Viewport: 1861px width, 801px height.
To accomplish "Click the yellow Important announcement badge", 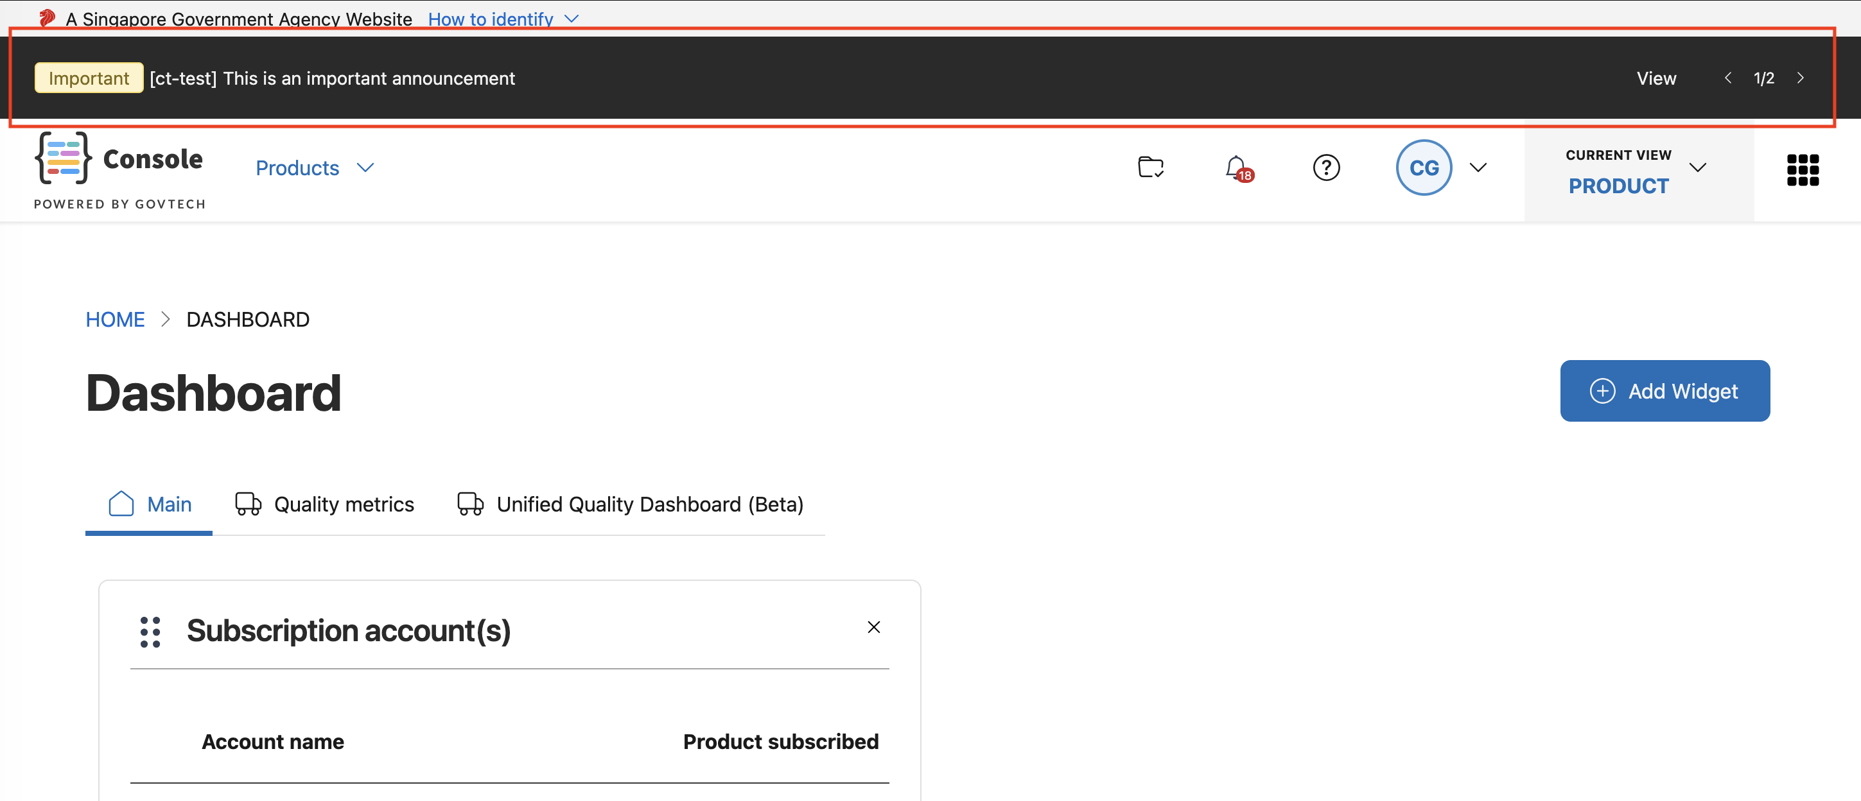I will tap(89, 78).
